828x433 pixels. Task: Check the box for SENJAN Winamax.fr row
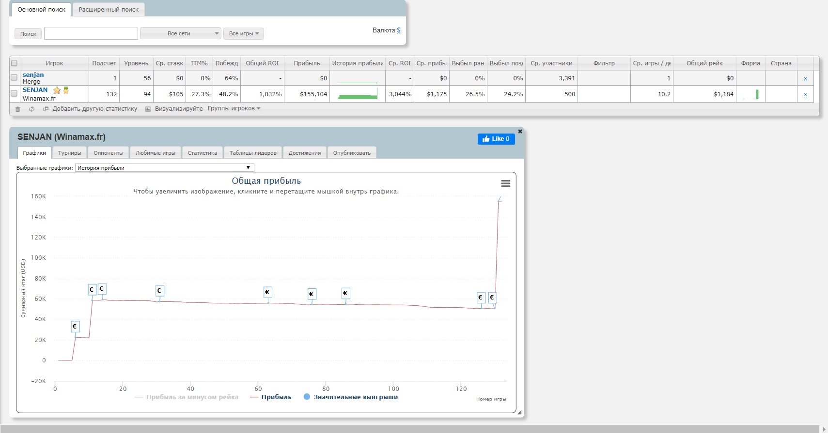[14, 93]
